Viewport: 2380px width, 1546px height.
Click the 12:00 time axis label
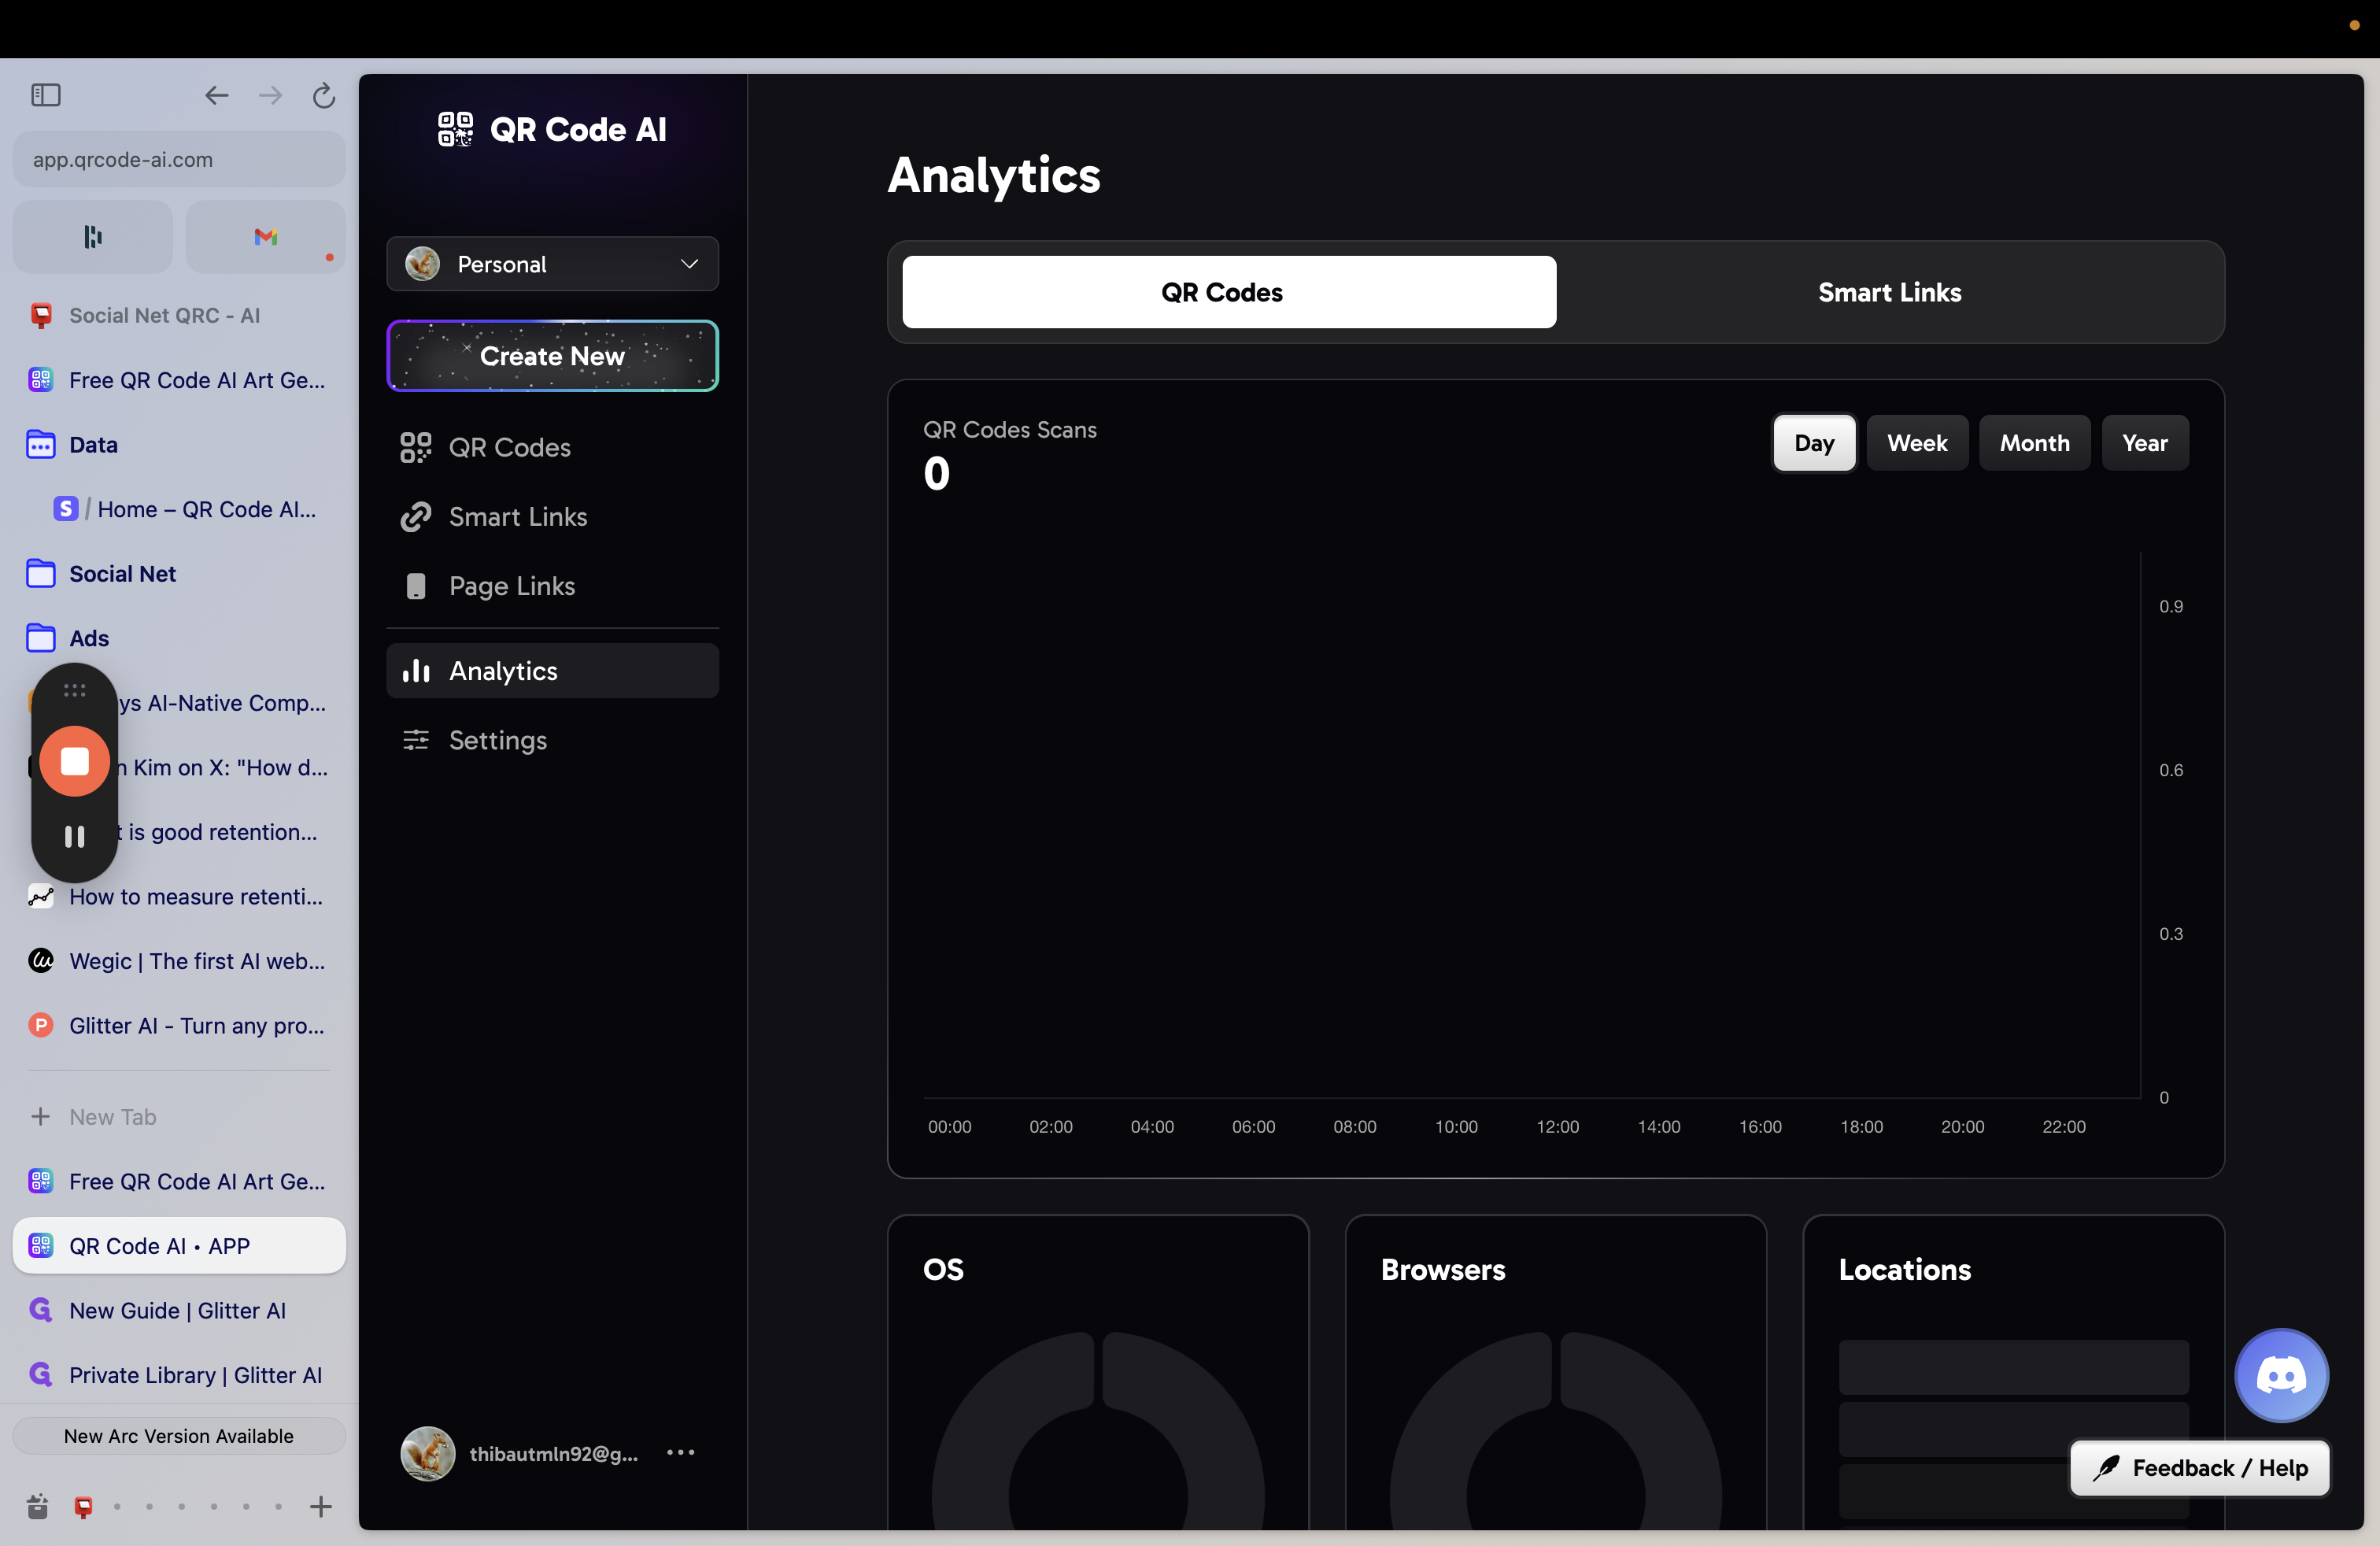click(1557, 1127)
